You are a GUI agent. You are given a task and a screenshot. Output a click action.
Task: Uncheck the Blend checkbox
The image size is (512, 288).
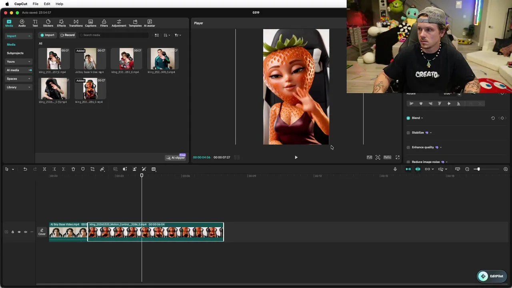[408, 118]
